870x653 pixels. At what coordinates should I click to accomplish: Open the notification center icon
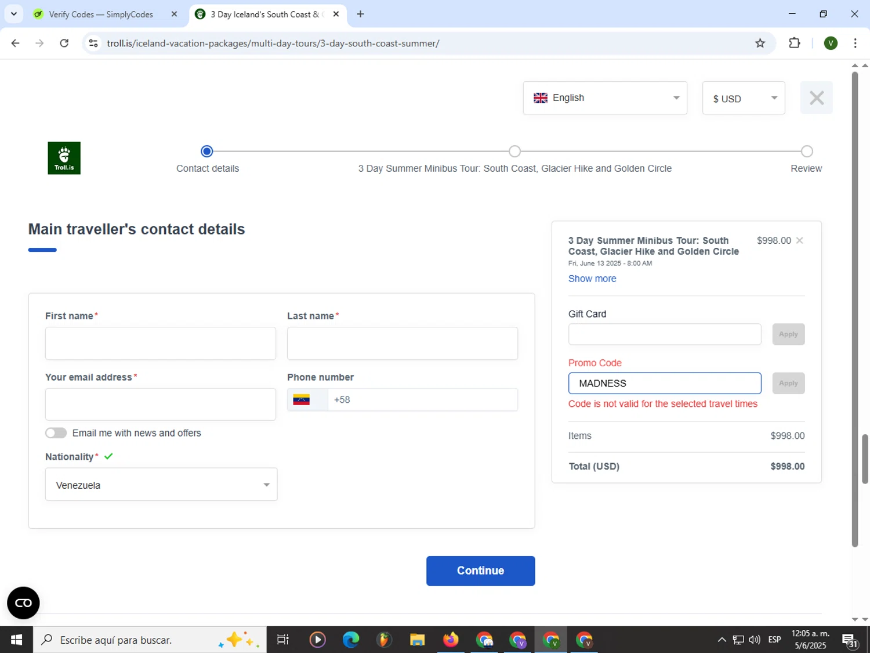coord(850,641)
